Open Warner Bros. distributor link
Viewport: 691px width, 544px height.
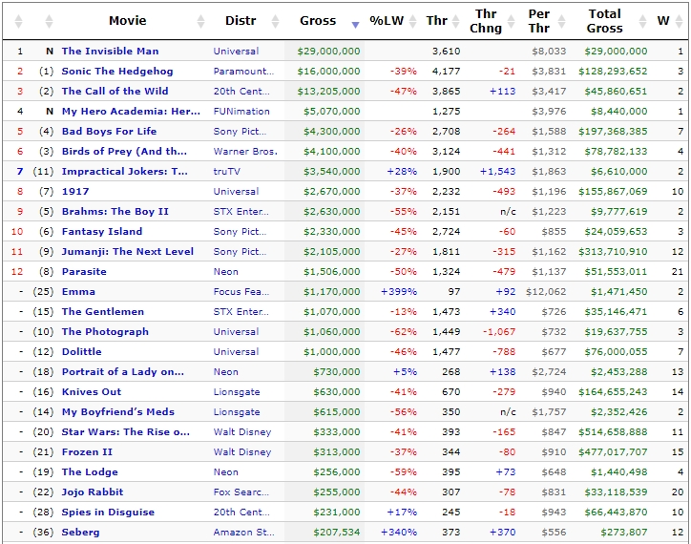tap(245, 152)
